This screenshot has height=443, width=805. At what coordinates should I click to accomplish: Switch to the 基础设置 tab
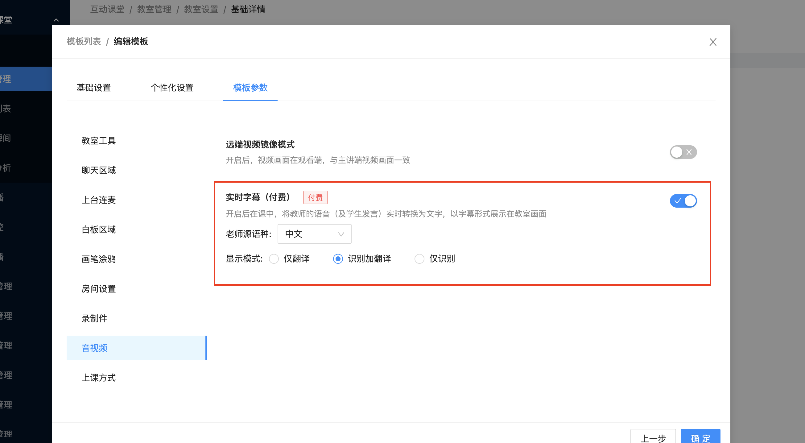coord(94,88)
